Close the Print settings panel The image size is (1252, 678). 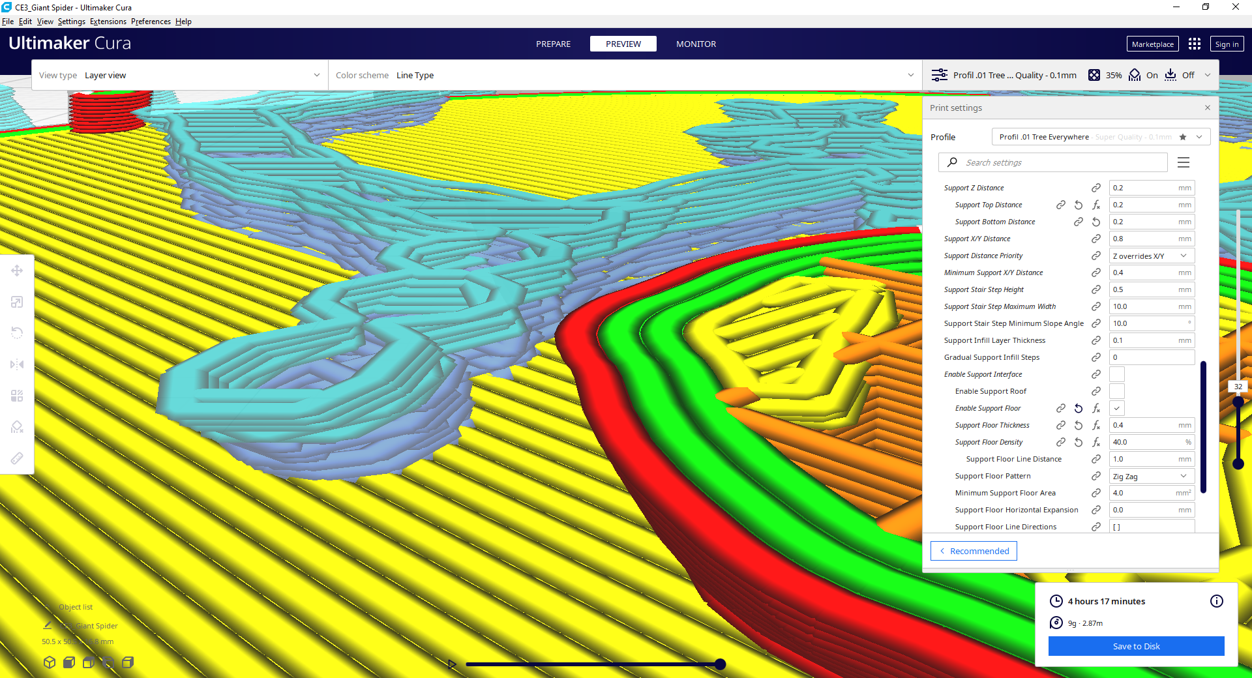[1208, 108]
